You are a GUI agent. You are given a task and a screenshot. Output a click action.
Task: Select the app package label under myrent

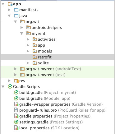click(x=41, y=45)
